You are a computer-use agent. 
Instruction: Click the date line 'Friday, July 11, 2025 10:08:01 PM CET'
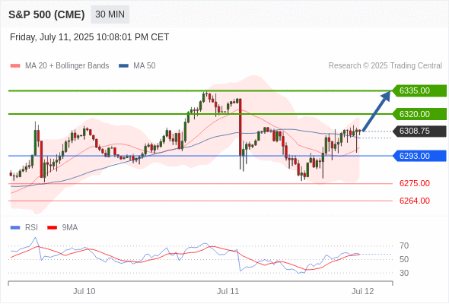pos(89,37)
